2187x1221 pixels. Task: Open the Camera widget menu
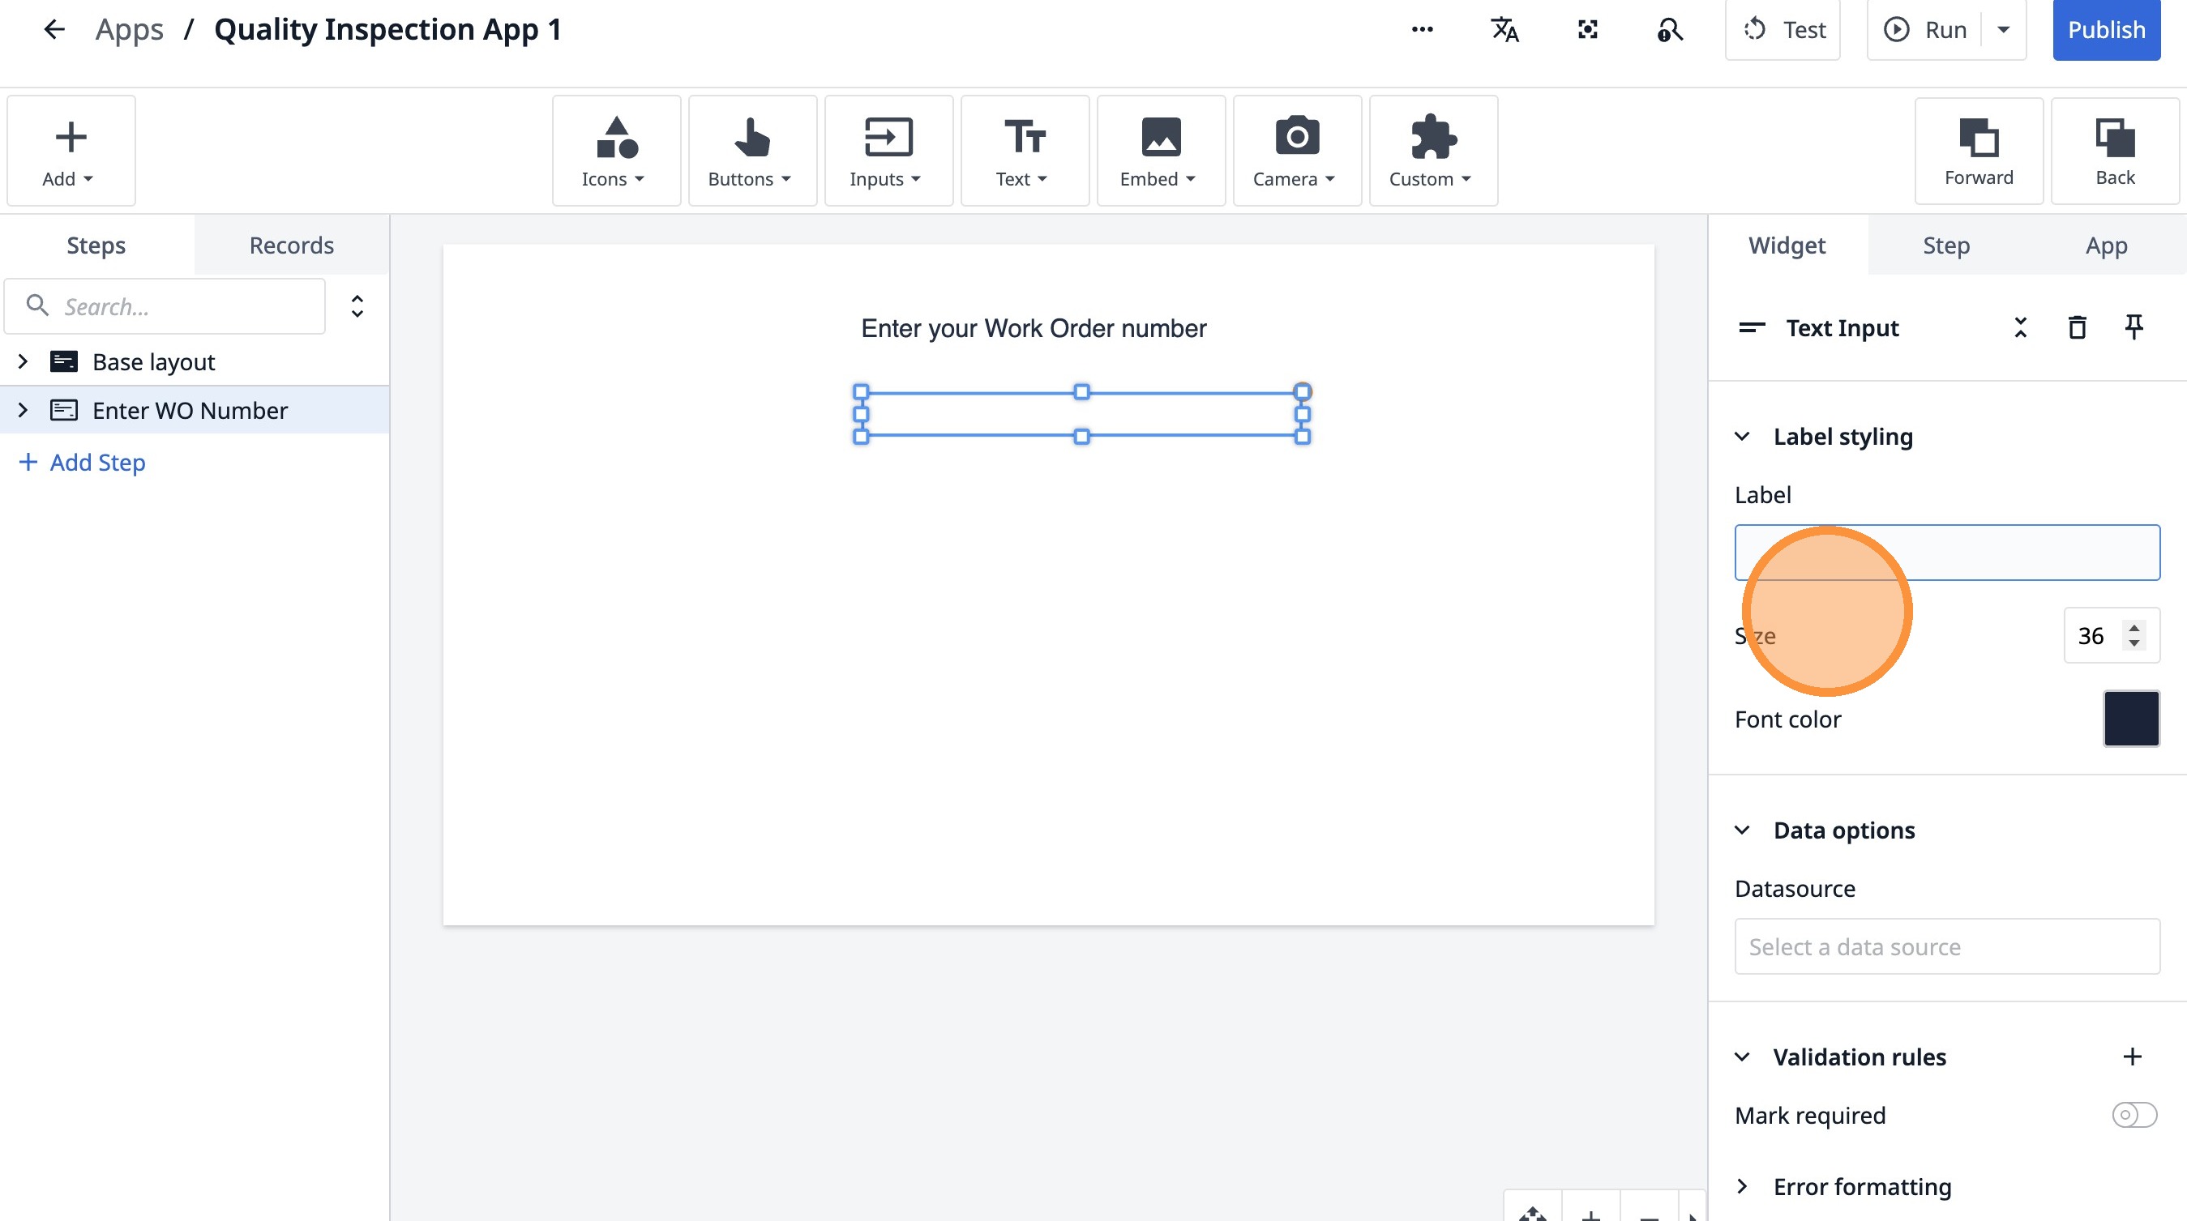tap(1296, 151)
